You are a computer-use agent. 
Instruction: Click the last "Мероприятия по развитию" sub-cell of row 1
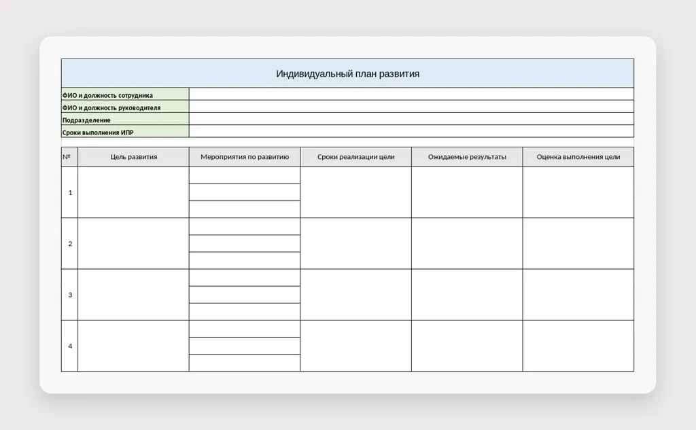[245, 209]
